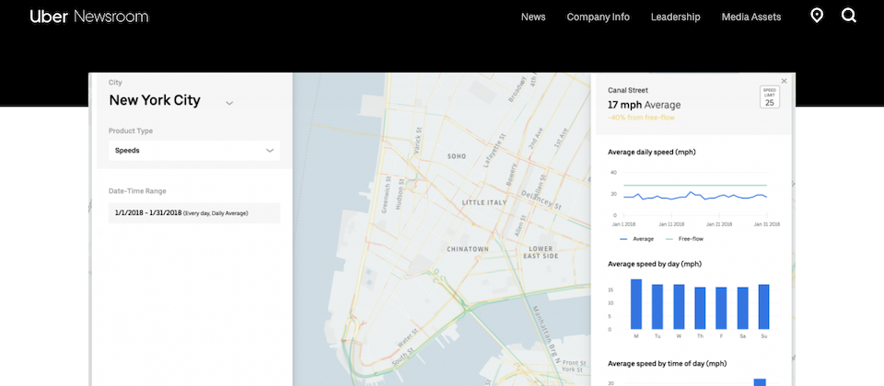This screenshot has width=884, height=386.
Task: Click the Canal Street title
Action: pyautogui.click(x=627, y=90)
